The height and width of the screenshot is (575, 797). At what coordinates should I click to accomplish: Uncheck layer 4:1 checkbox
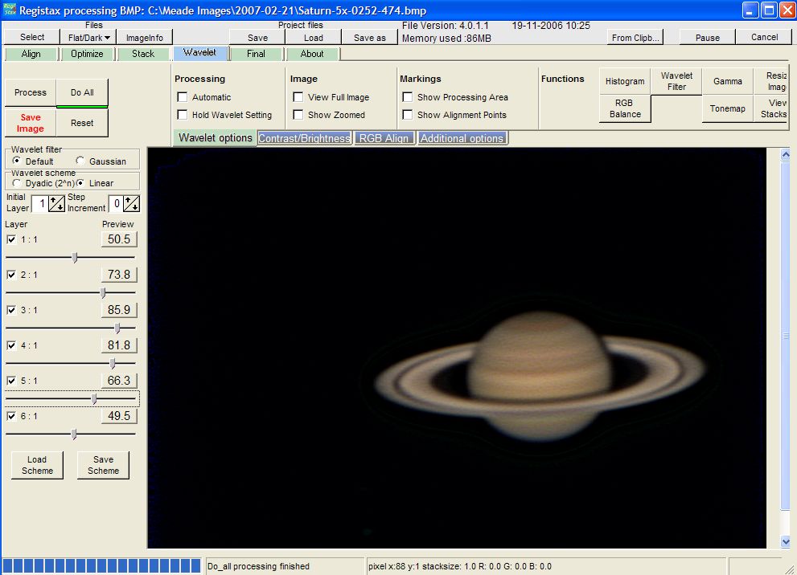coord(11,345)
